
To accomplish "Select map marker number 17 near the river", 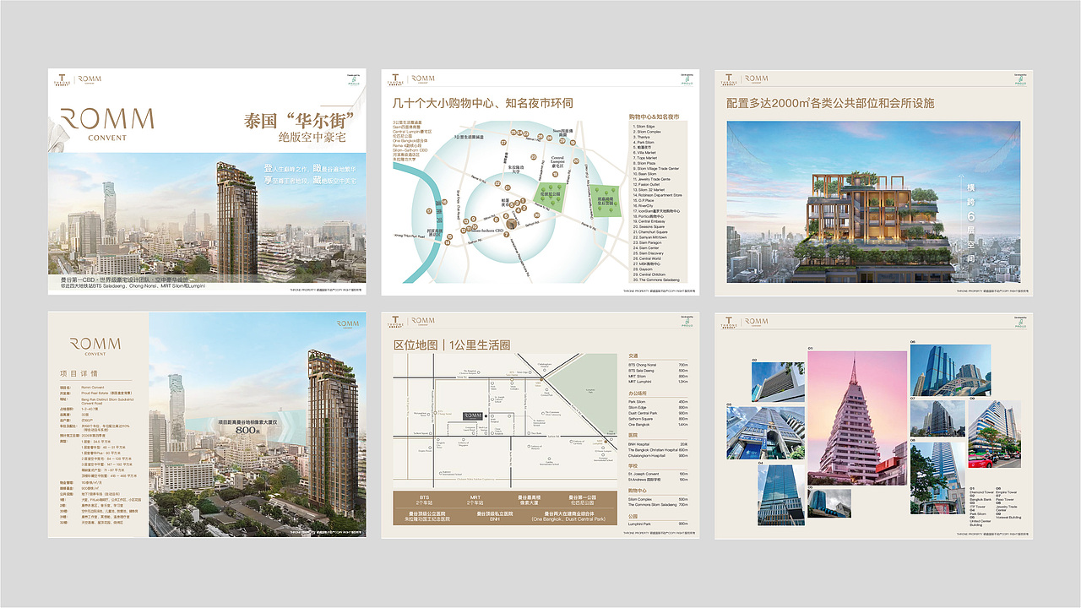I will [429, 211].
